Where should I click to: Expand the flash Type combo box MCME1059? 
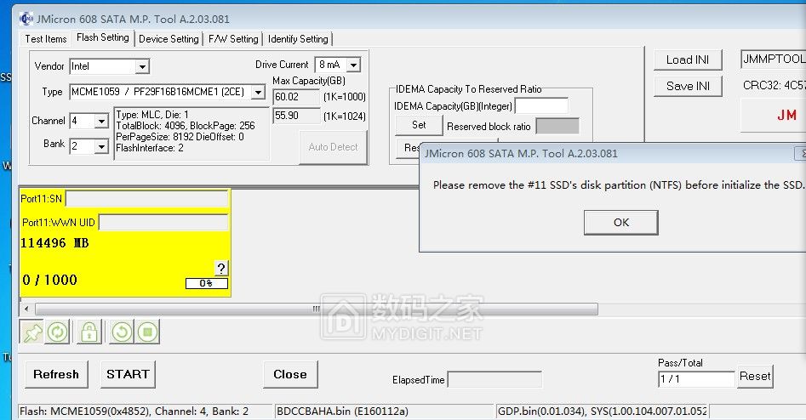258,92
